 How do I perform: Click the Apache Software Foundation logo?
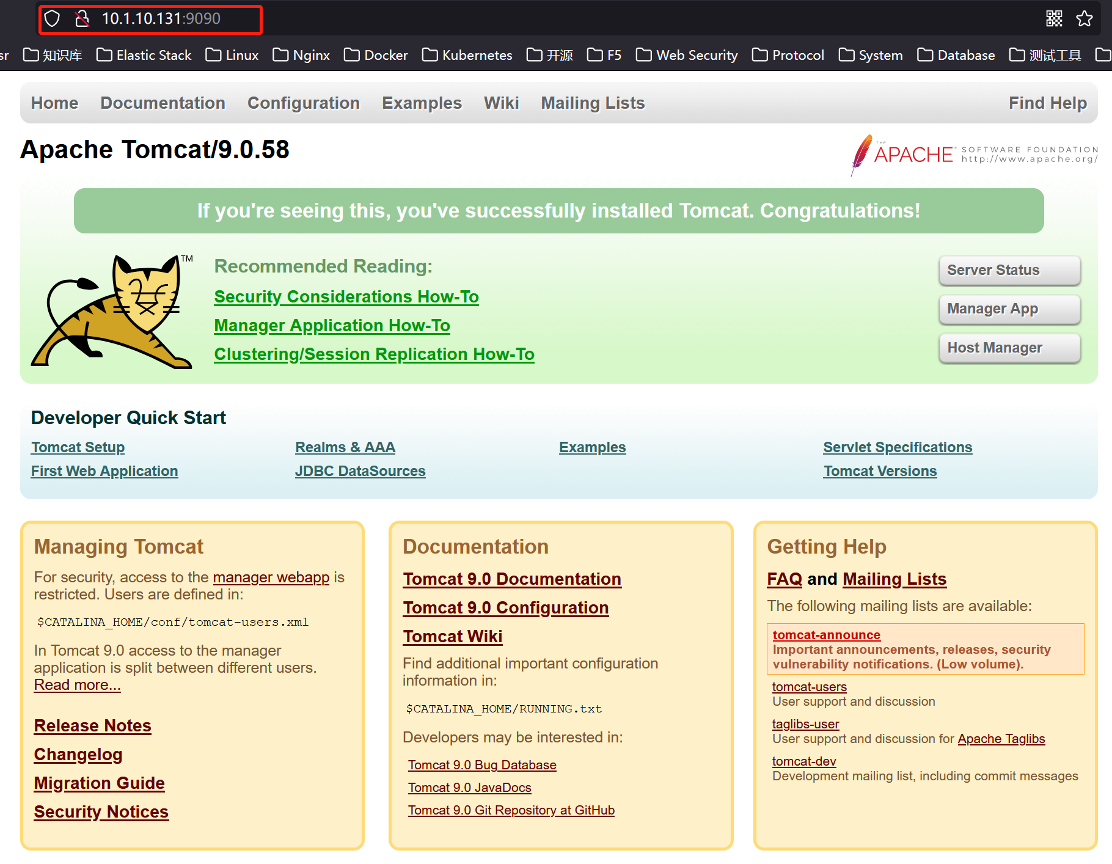(x=975, y=155)
